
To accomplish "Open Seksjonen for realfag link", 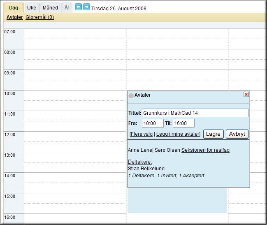I will pyautogui.click(x=205, y=150).
